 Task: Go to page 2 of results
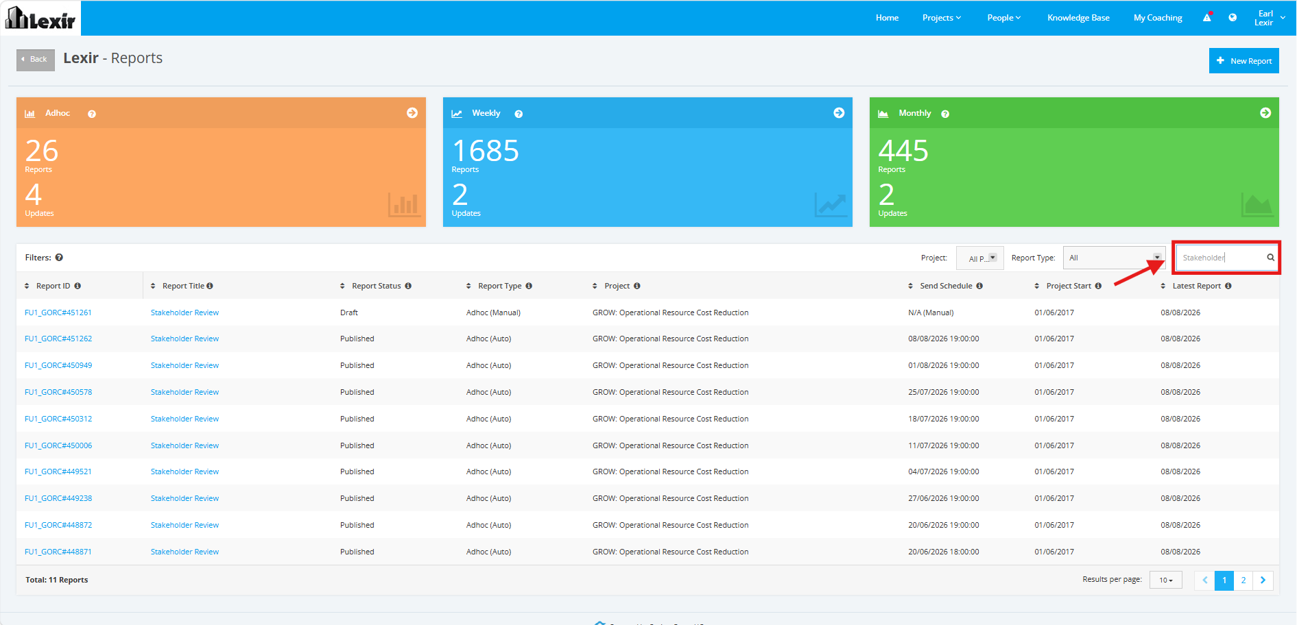1244,580
